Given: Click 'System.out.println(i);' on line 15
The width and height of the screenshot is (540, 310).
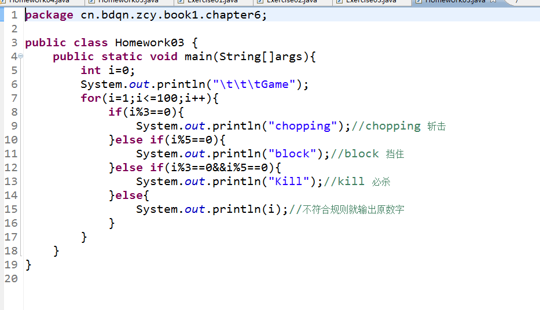Looking at the screenshot, I should pyautogui.click(x=212, y=209).
